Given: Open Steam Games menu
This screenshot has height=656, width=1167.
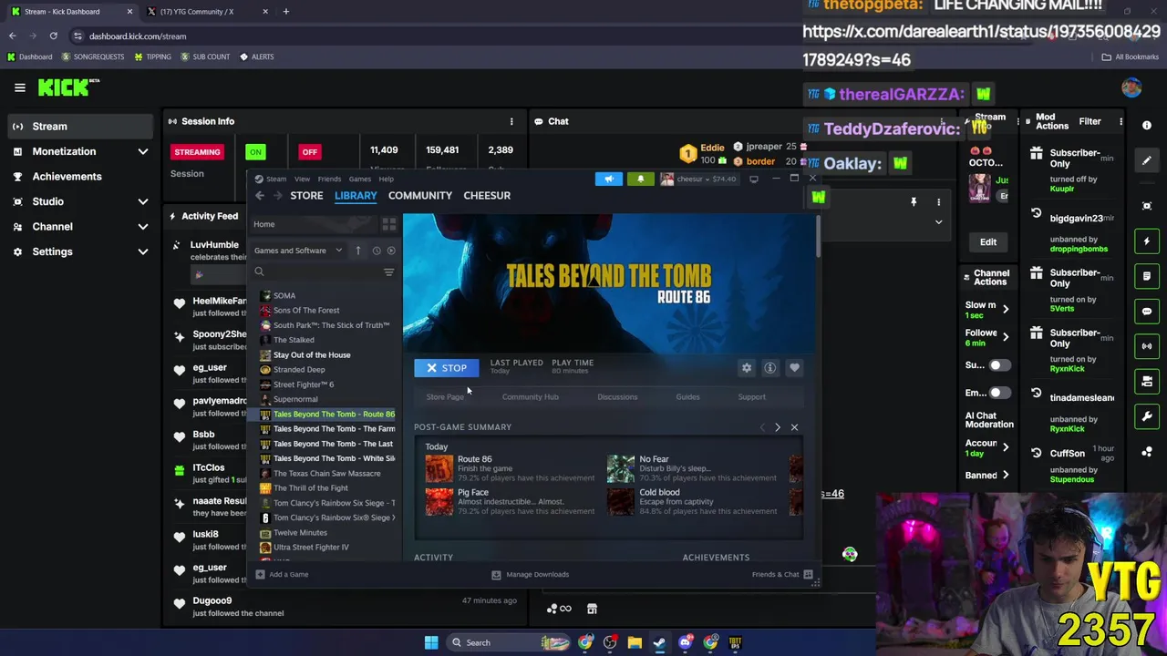Looking at the screenshot, I should pos(359,179).
